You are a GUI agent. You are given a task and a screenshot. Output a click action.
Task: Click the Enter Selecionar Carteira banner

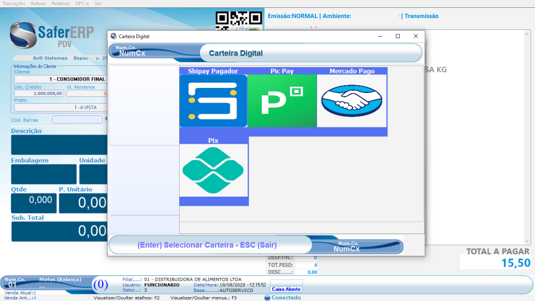tap(207, 245)
